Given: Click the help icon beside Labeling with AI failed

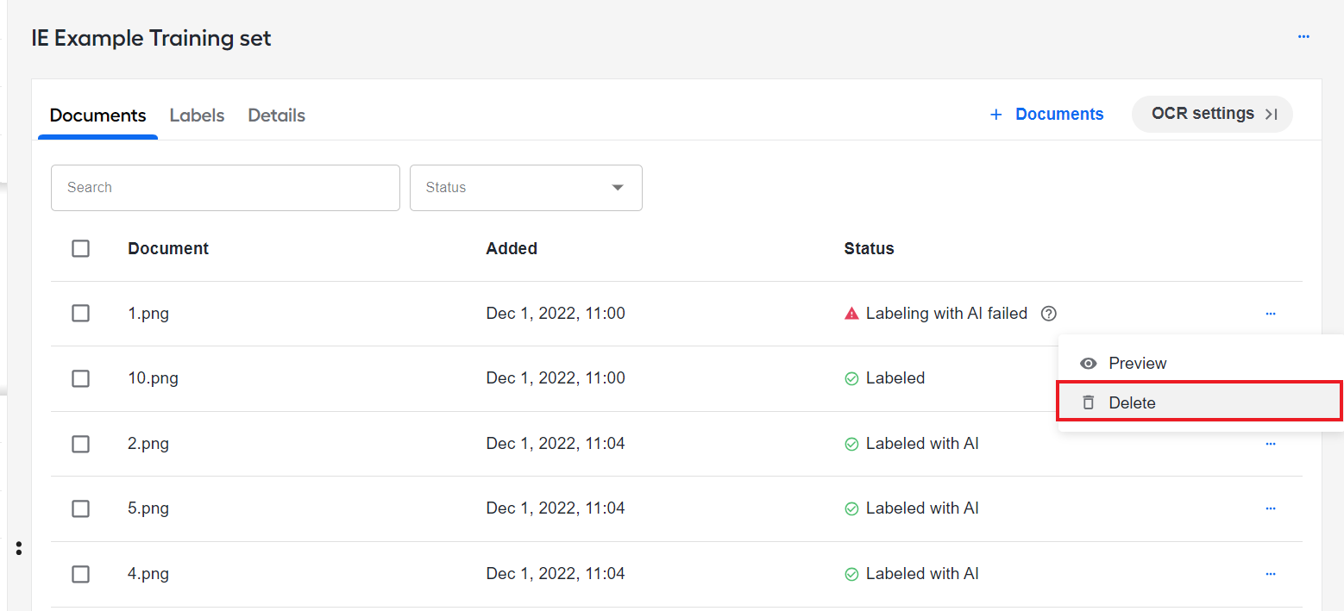Looking at the screenshot, I should pyautogui.click(x=1048, y=314).
